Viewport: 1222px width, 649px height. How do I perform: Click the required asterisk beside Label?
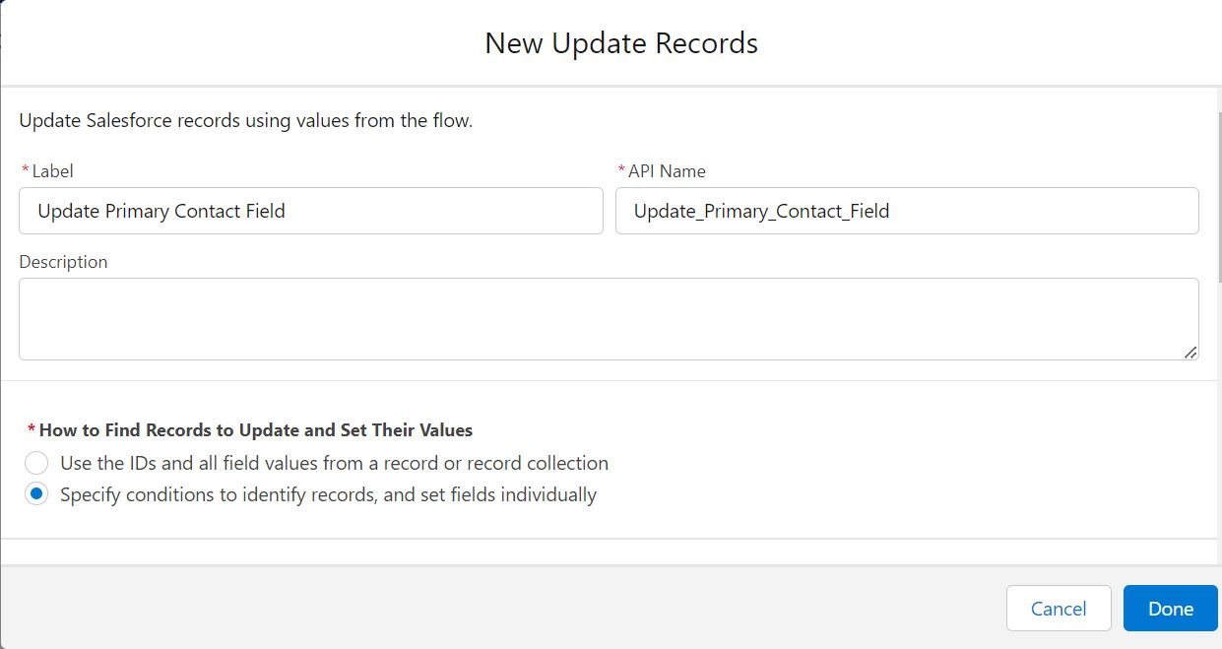(25, 171)
